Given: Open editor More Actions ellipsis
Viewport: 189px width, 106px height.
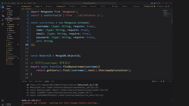Looking at the screenshot, I should pyautogui.click(x=171, y=6).
